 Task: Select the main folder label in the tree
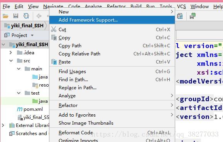(x=37, y=69)
